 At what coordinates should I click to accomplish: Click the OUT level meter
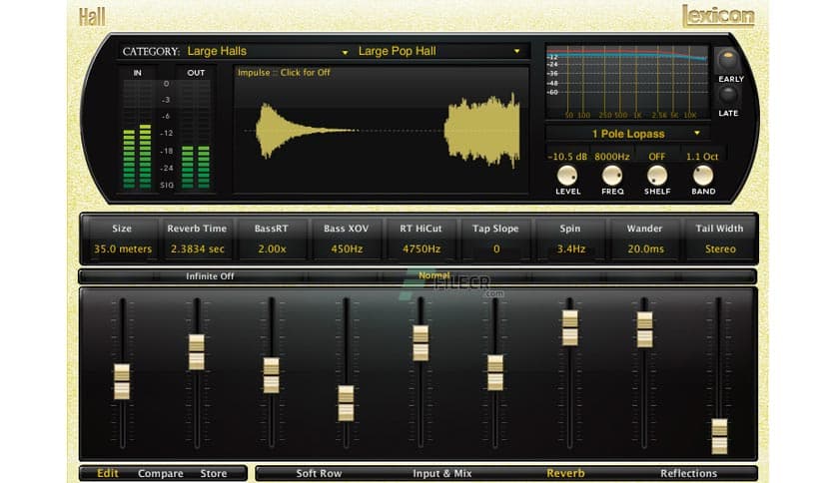coord(196,135)
